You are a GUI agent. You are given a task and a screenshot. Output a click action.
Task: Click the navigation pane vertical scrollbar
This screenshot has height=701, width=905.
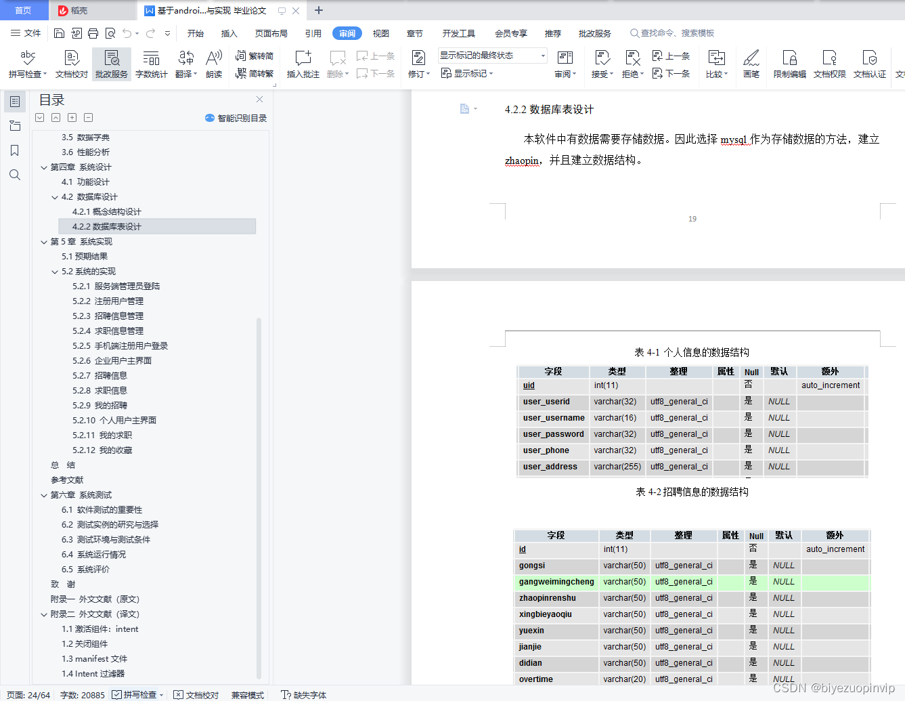[x=259, y=498]
